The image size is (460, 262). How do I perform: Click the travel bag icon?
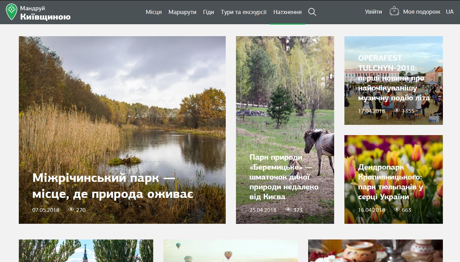point(394,11)
